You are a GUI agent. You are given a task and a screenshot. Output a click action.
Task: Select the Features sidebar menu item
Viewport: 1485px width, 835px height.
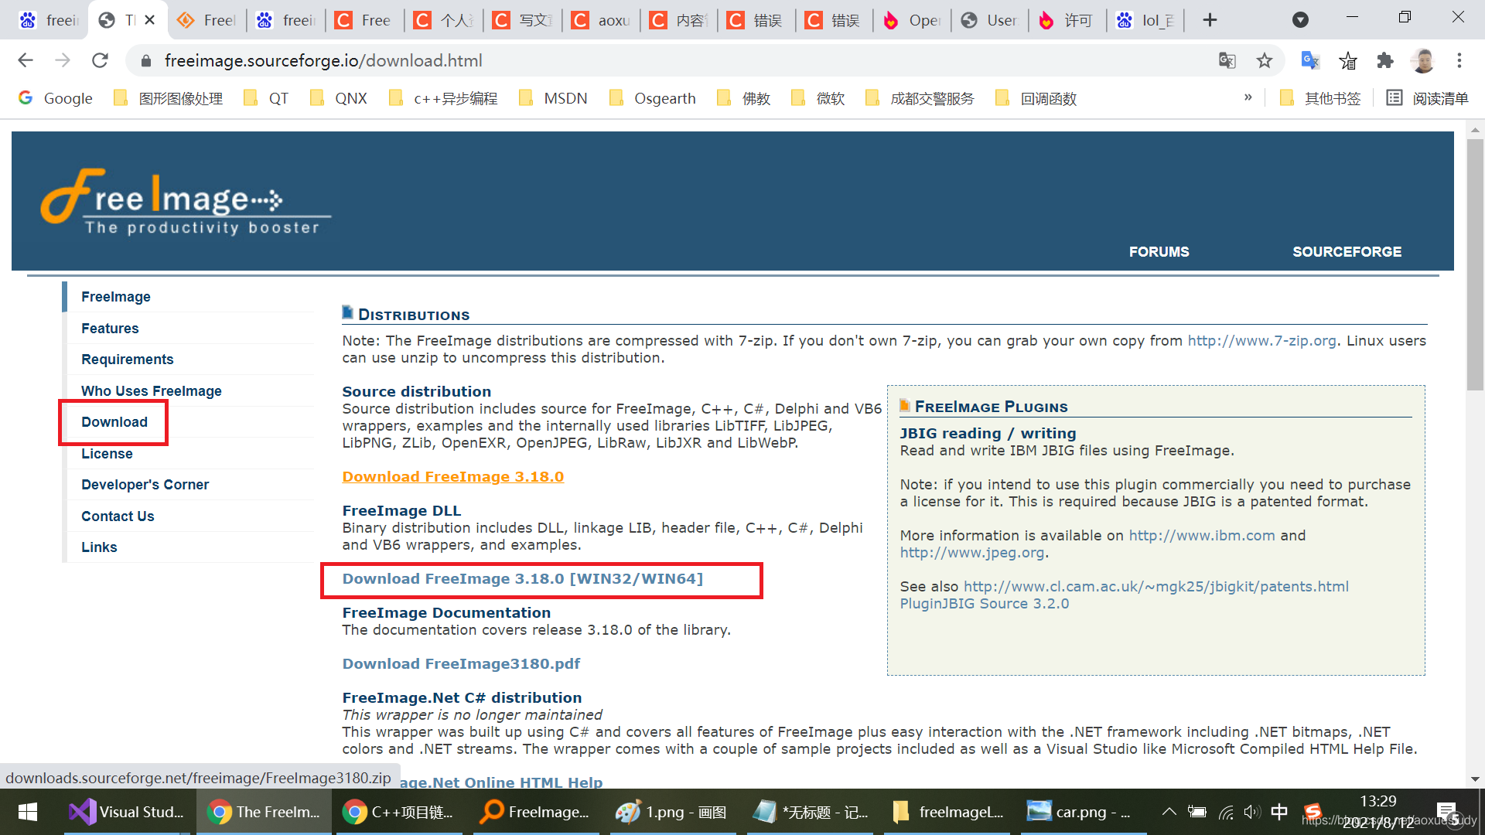(x=110, y=328)
